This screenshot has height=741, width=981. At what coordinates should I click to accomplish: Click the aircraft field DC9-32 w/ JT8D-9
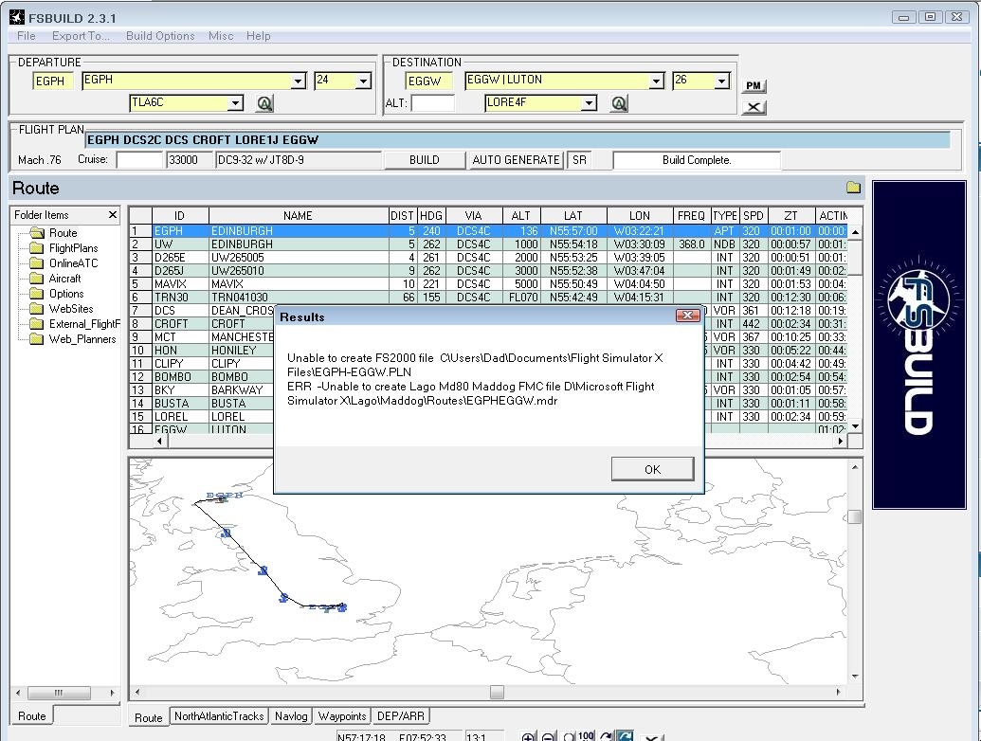(299, 160)
